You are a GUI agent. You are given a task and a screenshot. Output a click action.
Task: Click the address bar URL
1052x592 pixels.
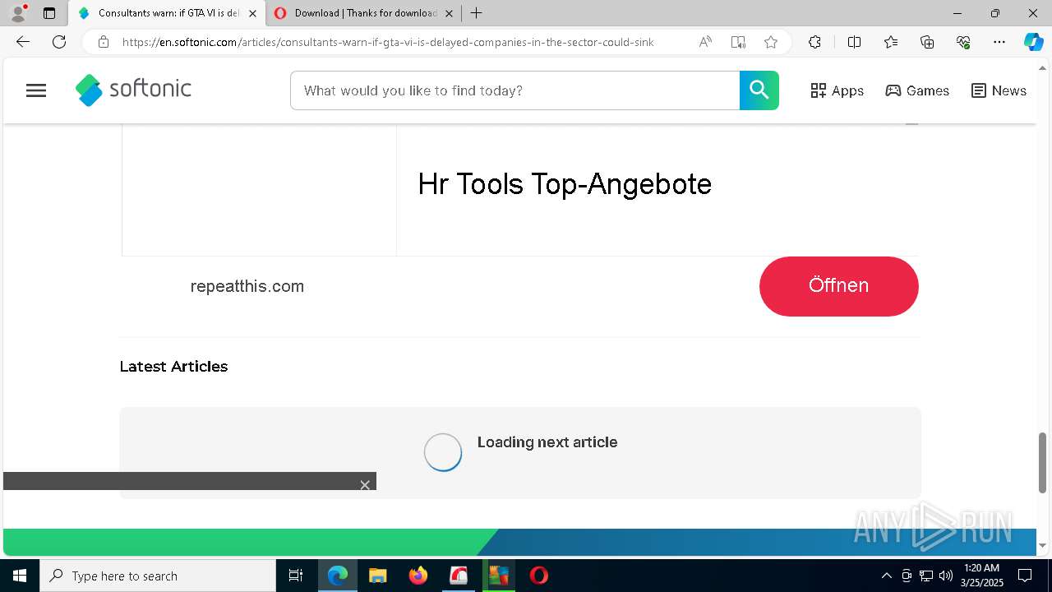(388, 42)
